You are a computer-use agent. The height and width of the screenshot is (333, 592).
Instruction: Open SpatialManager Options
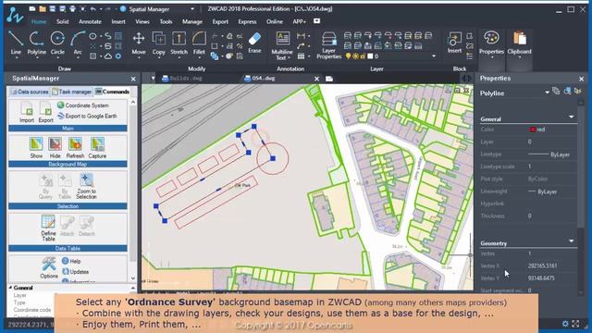[49, 268]
